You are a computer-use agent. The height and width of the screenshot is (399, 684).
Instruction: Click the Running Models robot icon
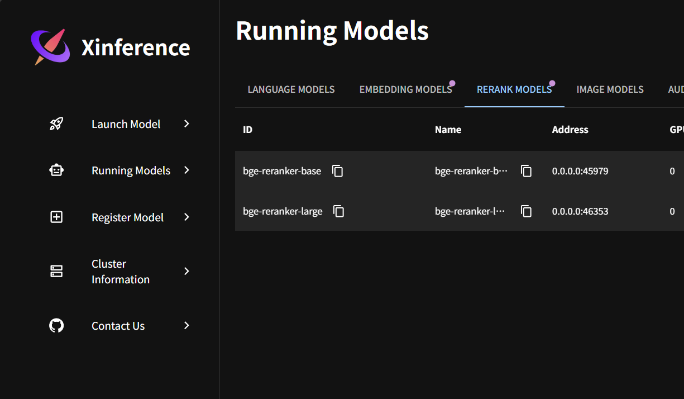(x=56, y=170)
